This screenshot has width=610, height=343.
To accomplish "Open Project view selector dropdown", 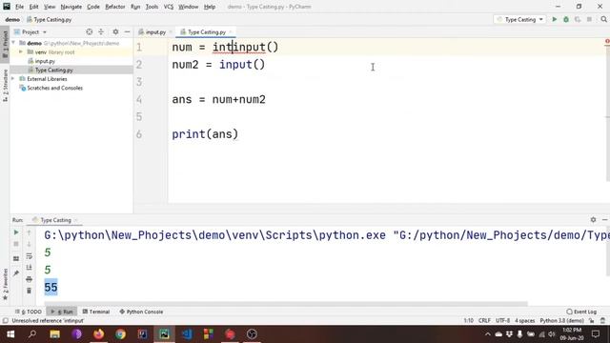I will (x=30, y=31).
